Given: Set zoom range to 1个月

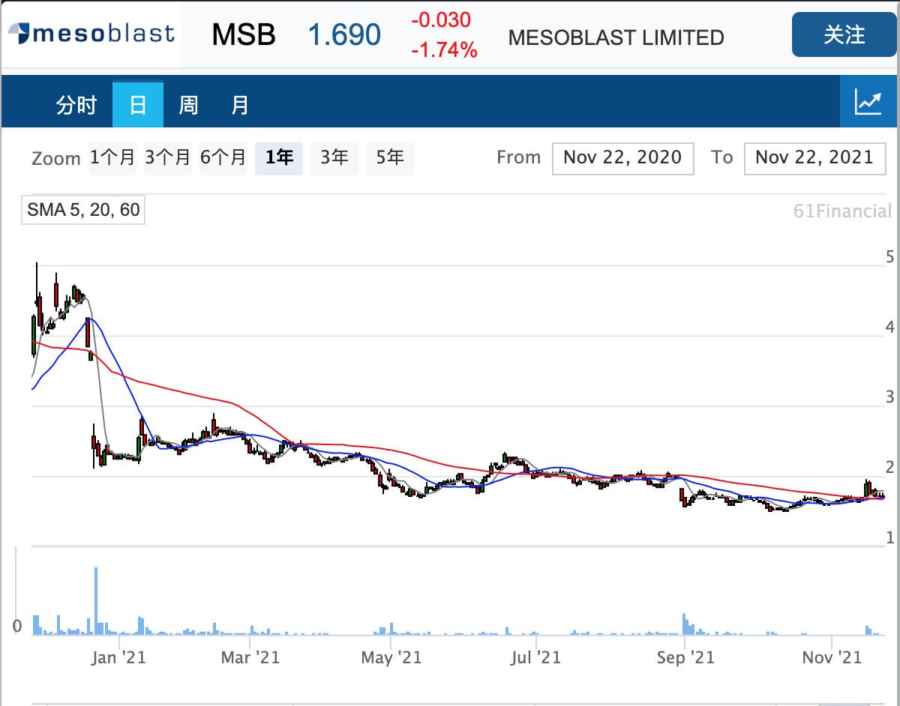Looking at the screenshot, I should click(x=112, y=158).
